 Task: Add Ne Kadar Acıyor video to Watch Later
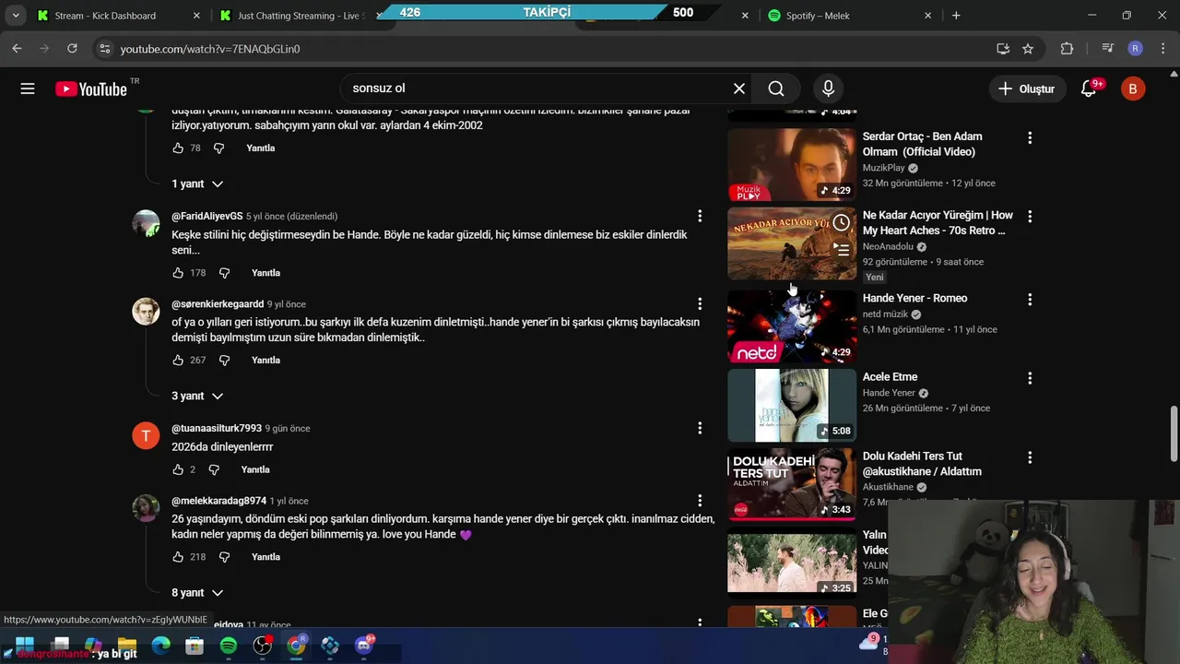pyautogui.click(x=841, y=223)
